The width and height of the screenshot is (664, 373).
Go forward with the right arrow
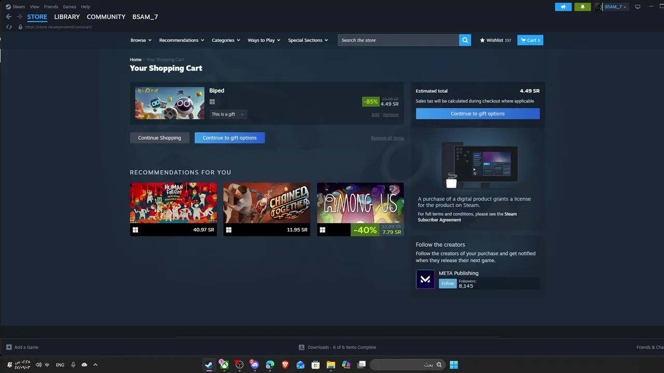click(19, 17)
